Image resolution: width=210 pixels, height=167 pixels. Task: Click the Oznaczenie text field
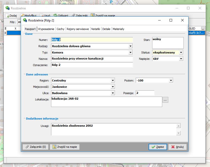92,65
